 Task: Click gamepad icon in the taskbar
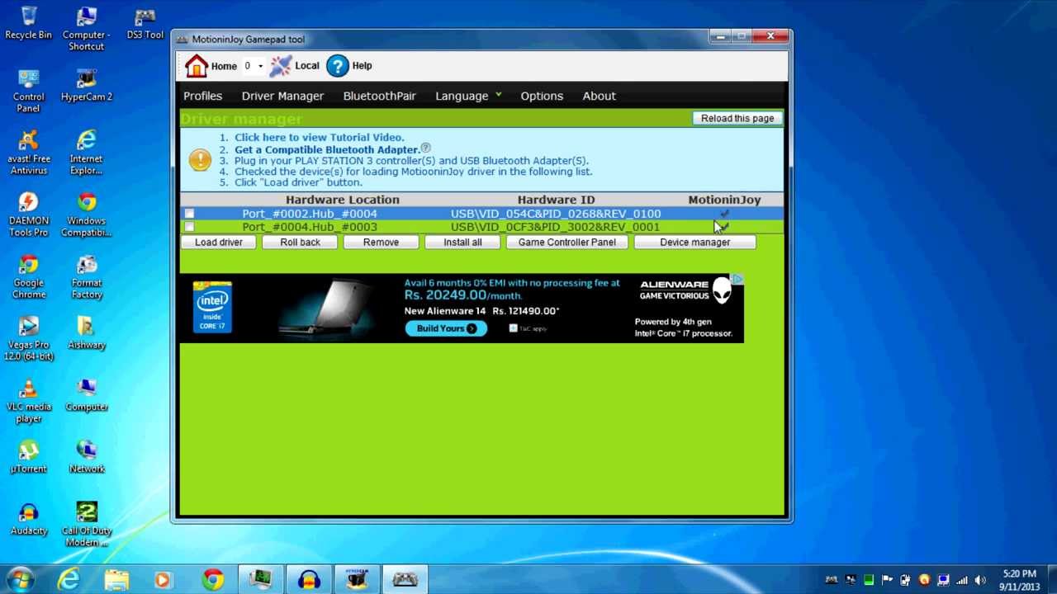(405, 580)
